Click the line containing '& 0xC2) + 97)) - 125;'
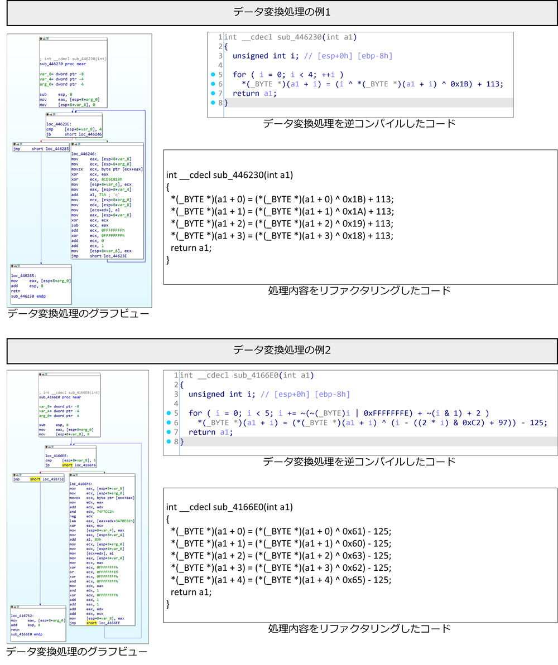Screen dimensions: 558x665 pyautogui.click(x=372, y=423)
